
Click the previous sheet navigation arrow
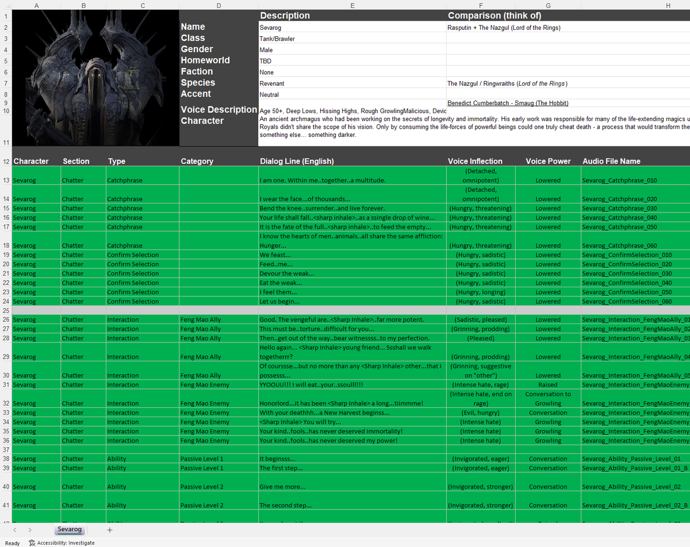tap(15, 530)
